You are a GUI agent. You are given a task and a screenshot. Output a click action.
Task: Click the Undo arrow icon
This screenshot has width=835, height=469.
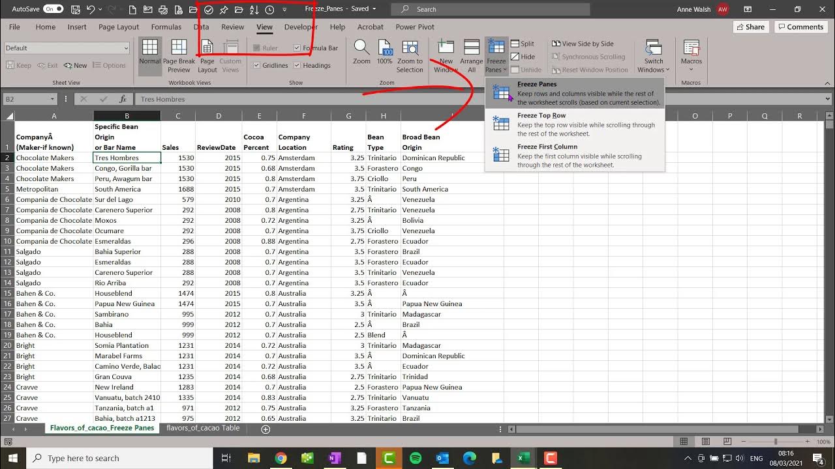[91, 9]
